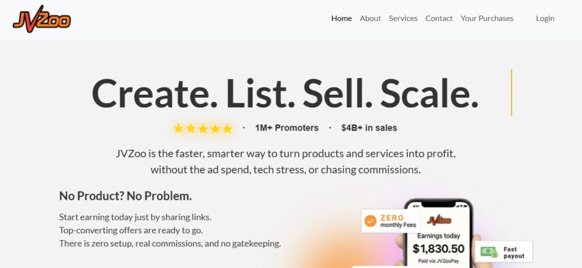
Task: Click the "No Product? No Problem." heading
Action: pyautogui.click(x=126, y=196)
